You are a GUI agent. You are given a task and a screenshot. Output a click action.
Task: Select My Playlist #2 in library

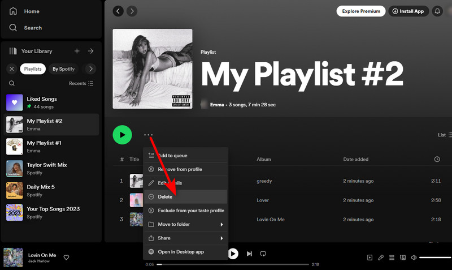tap(51, 125)
